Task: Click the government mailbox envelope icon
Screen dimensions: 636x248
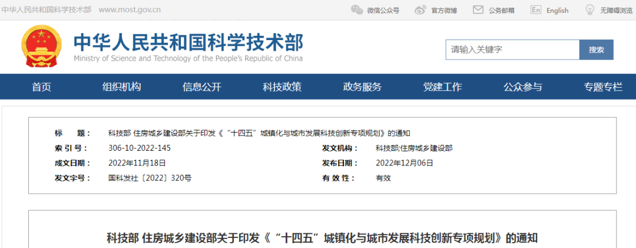Action: 478,10
